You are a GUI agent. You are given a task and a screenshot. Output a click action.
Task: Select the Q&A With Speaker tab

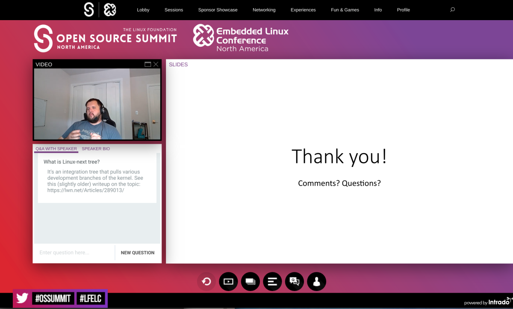point(56,149)
